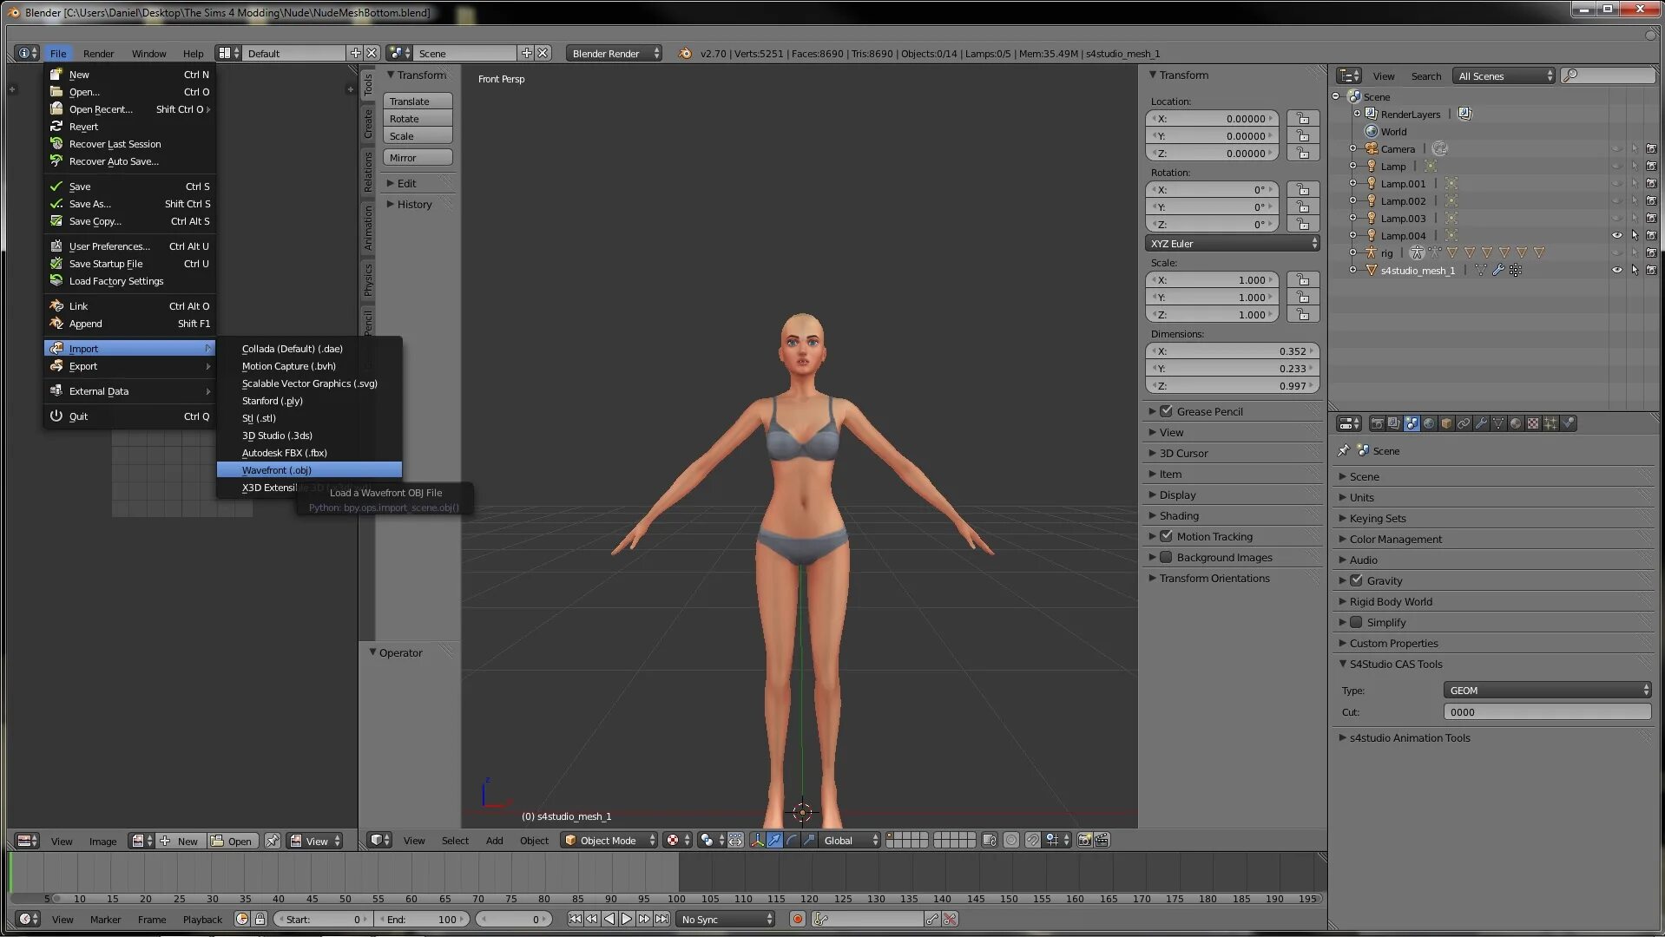Click the OpenGL render image camera icon
Image resolution: width=1665 pixels, height=937 pixels.
[x=1084, y=840]
